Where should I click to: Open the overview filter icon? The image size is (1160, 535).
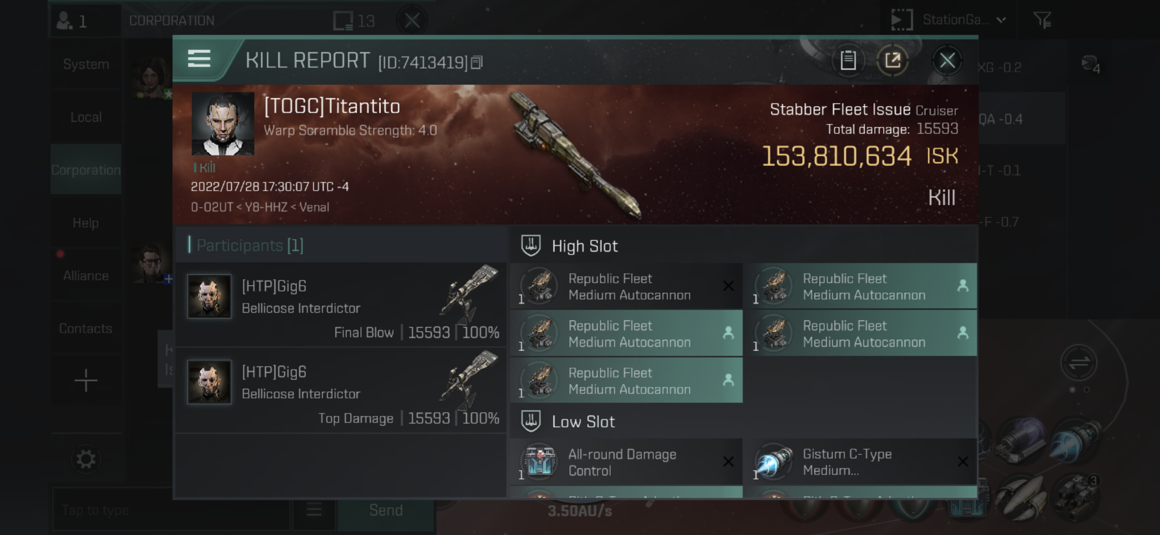pyautogui.click(x=1043, y=20)
